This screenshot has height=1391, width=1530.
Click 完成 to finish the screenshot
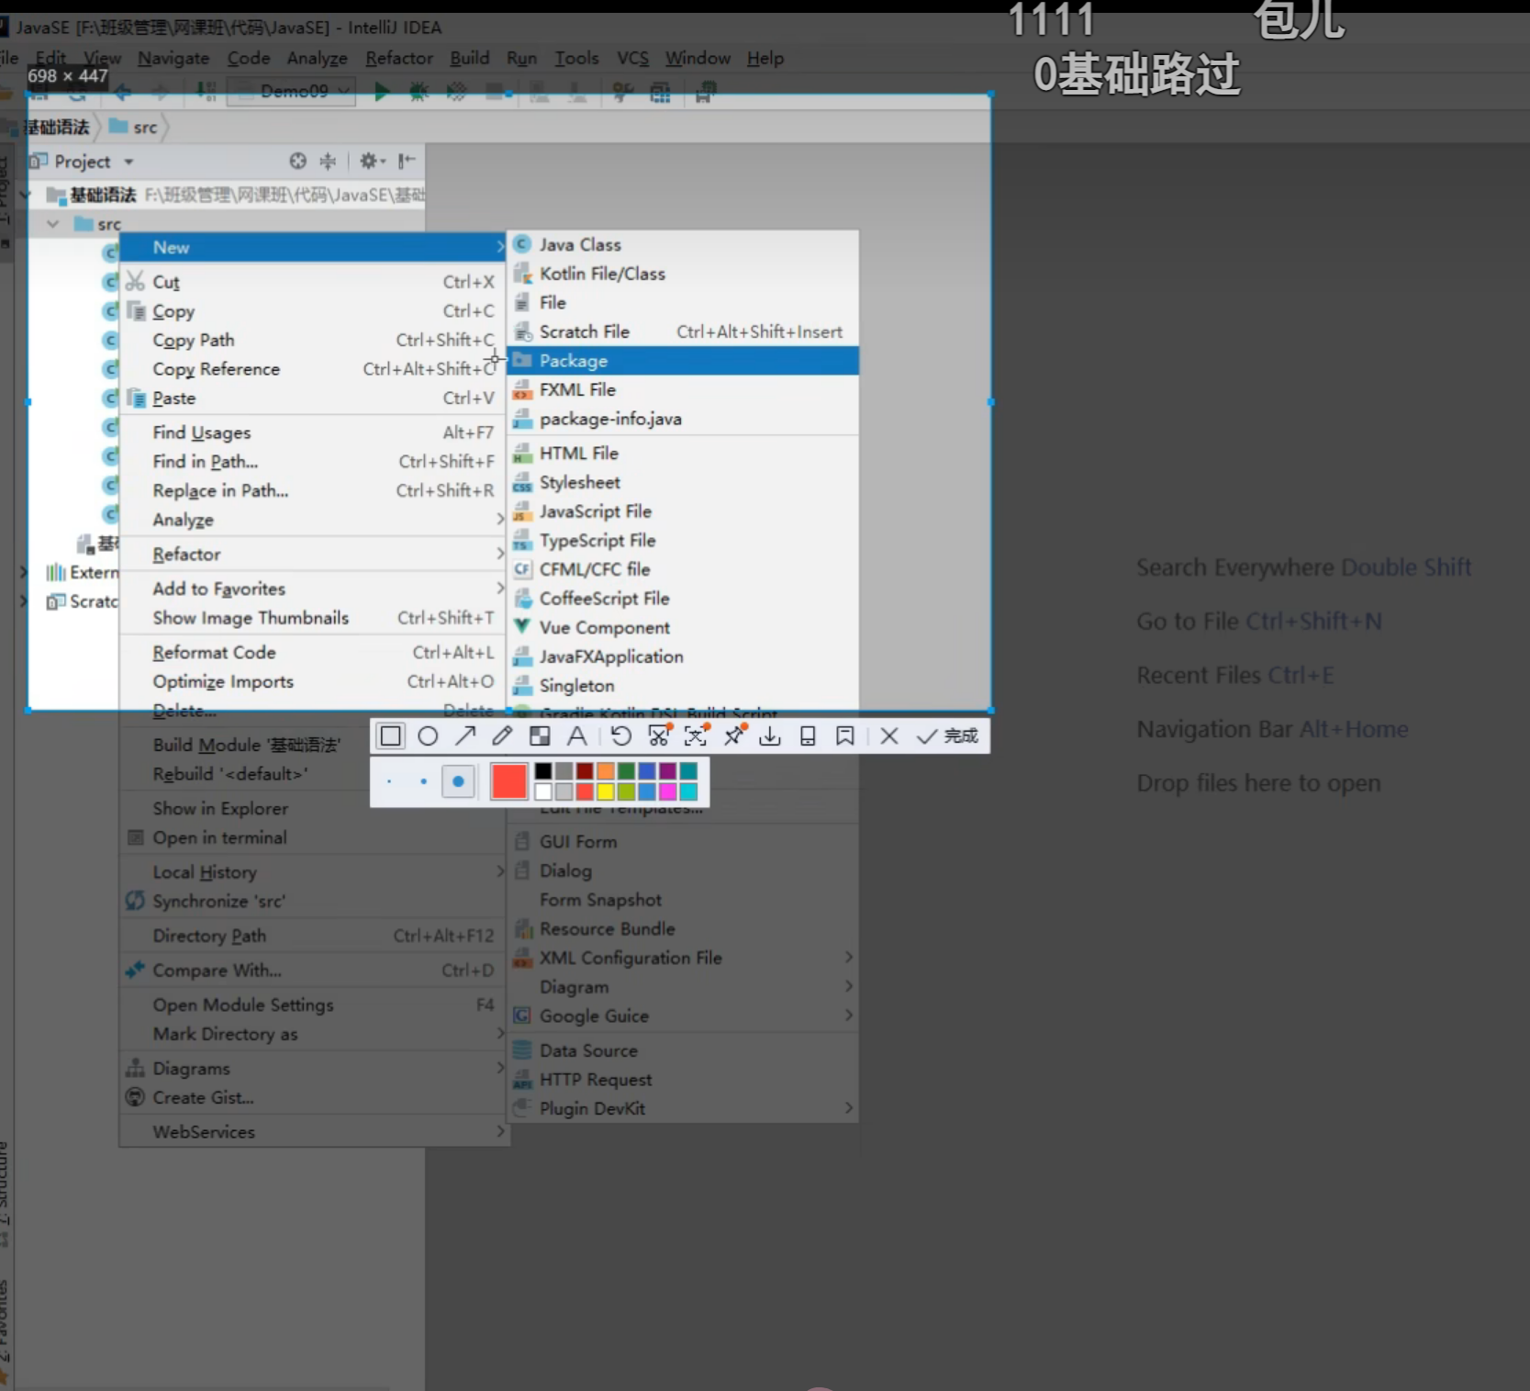[949, 735]
